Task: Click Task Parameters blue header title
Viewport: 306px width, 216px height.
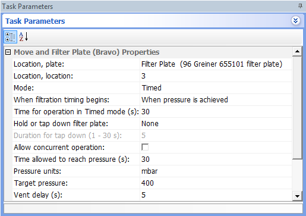Action: tap(35, 21)
